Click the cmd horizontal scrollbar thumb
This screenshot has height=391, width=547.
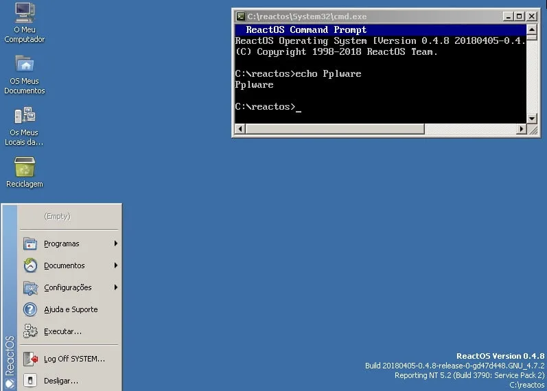coord(335,129)
